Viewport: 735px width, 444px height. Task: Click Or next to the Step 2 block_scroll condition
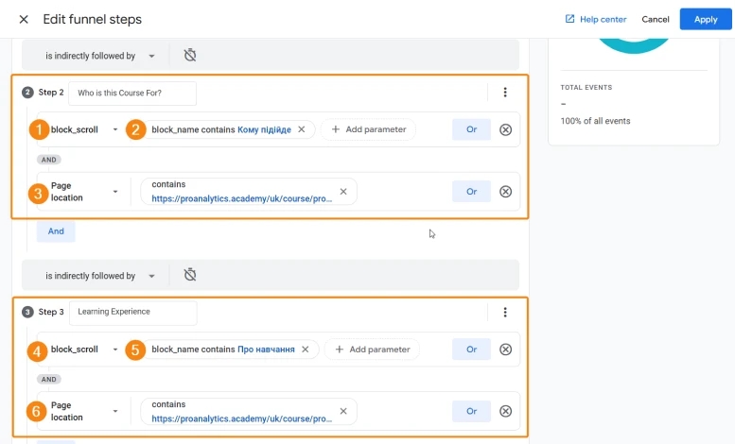pyautogui.click(x=471, y=129)
